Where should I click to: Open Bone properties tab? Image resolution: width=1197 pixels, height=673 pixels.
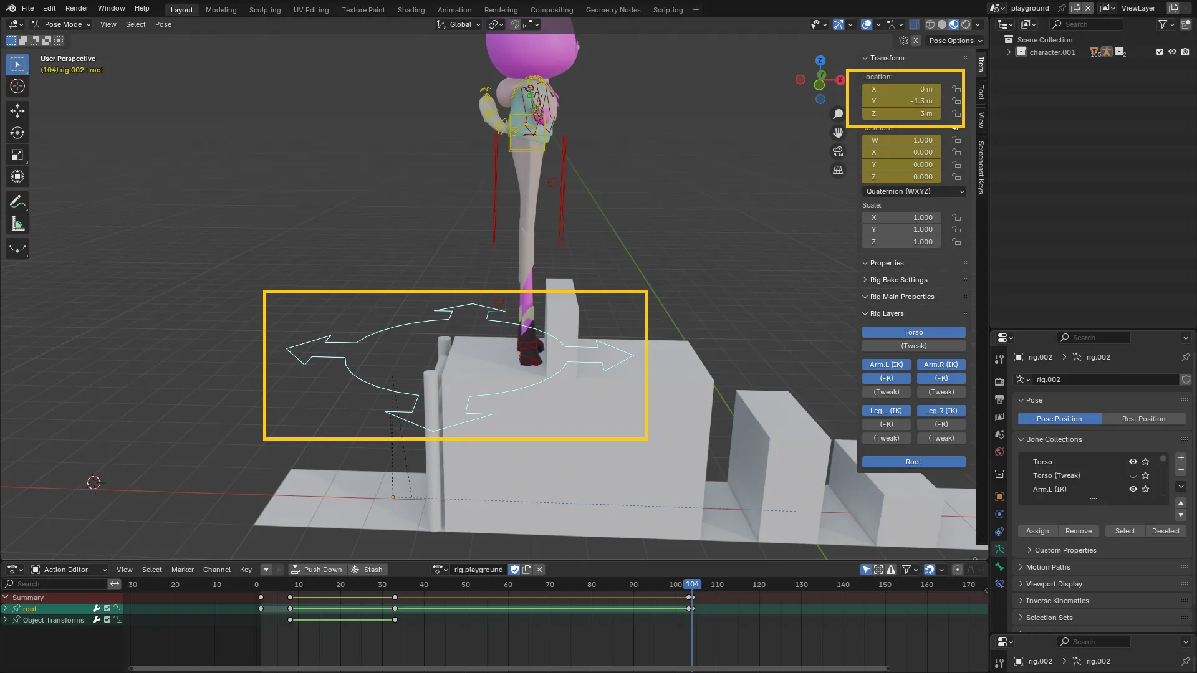999,566
